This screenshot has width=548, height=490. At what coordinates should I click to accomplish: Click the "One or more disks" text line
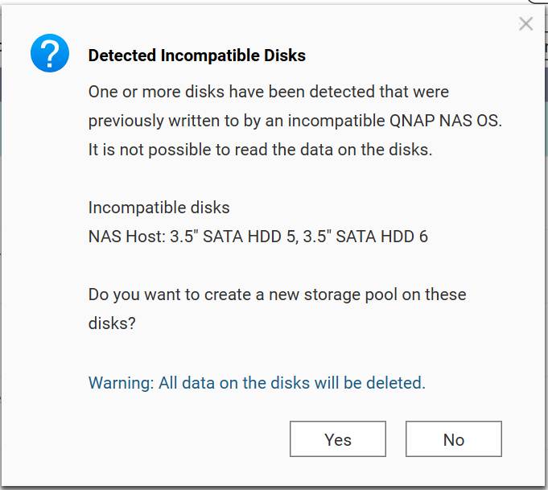268,92
